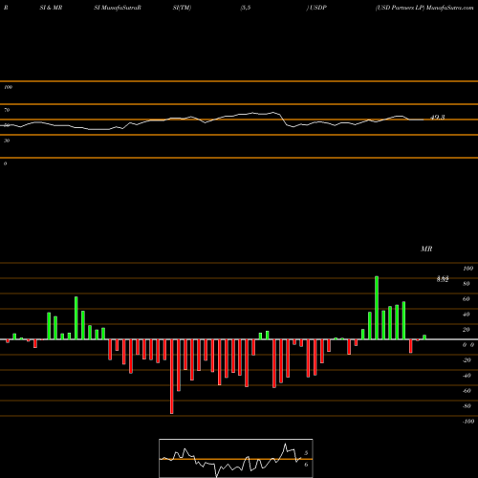Image resolution: width=478 pixels, height=478 pixels.
Task: Click the MR heading above the histogram
Action: click(x=426, y=249)
